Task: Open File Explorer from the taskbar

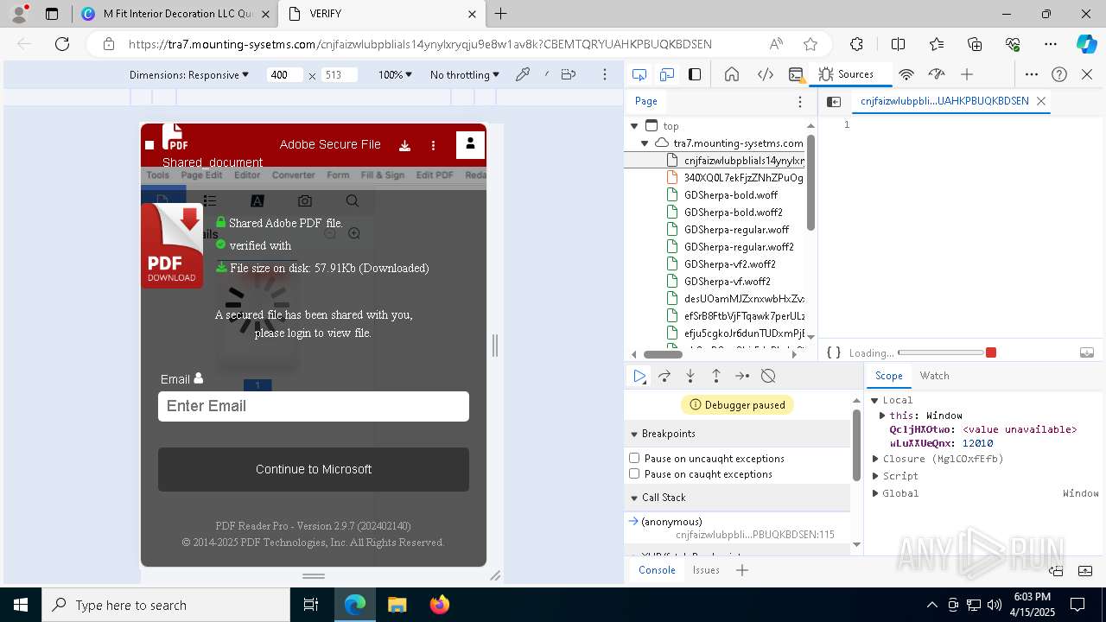Action: [x=397, y=605]
